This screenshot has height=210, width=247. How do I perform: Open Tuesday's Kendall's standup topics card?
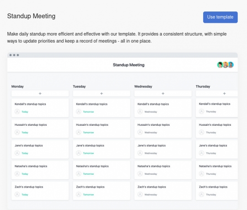click(x=102, y=108)
